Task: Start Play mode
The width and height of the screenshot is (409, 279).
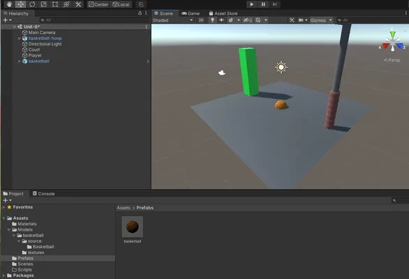Action: click(252, 4)
